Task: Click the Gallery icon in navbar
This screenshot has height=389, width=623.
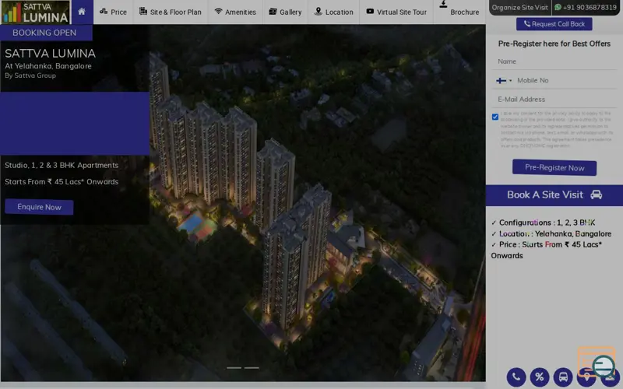Action: tap(273, 12)
